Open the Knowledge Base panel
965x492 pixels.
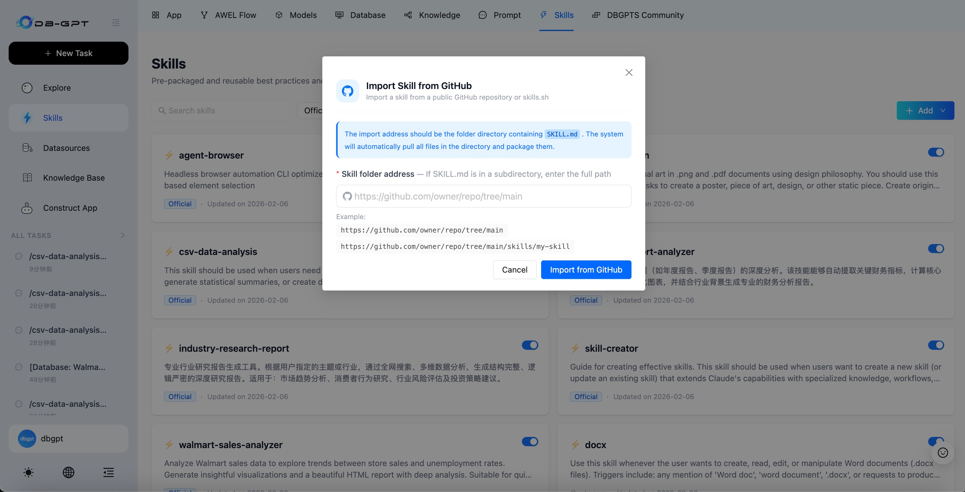tap(73, 177)
